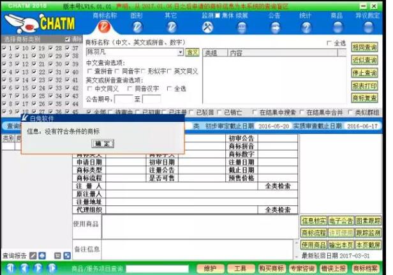Image resolution: width=393 pixels, height=275 pixels.
Task: Click the 跟踪监测 button
Action: point(368,233)
